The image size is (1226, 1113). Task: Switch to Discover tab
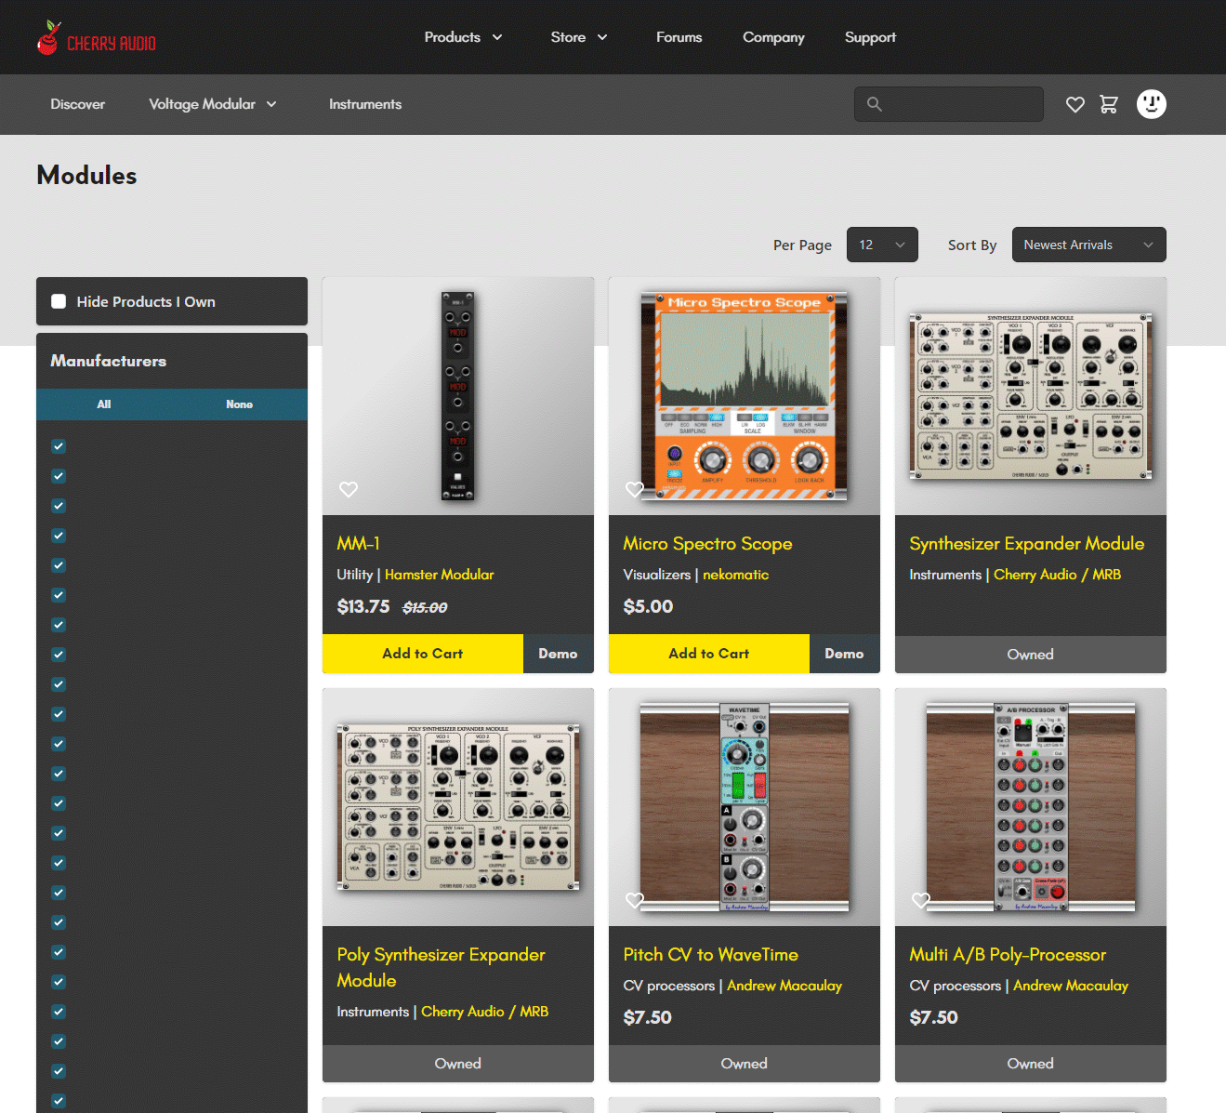click(78, 104)
